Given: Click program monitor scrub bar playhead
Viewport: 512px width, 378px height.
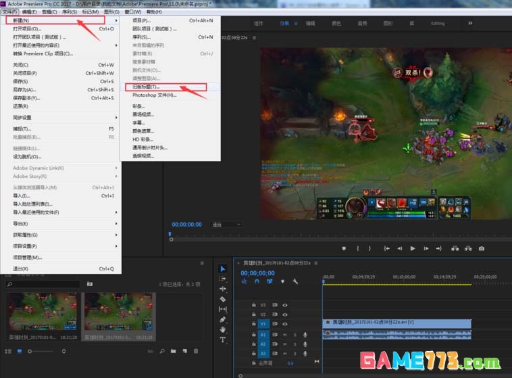Looking at the screenshot, I should coord(170,234).
